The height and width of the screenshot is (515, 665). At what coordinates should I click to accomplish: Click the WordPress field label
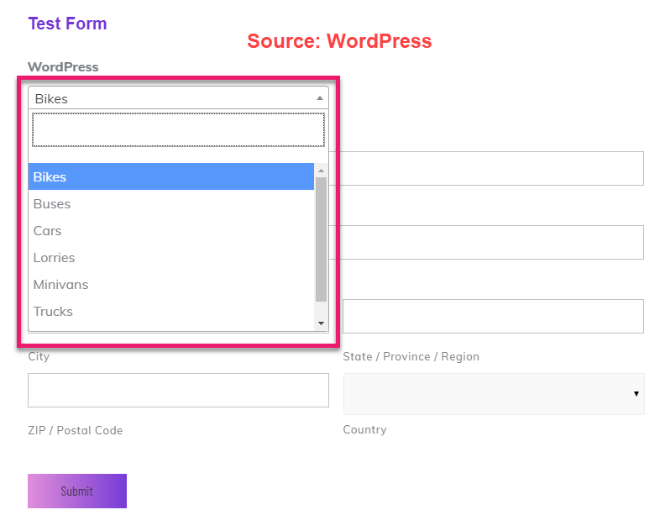coord(63,67)
